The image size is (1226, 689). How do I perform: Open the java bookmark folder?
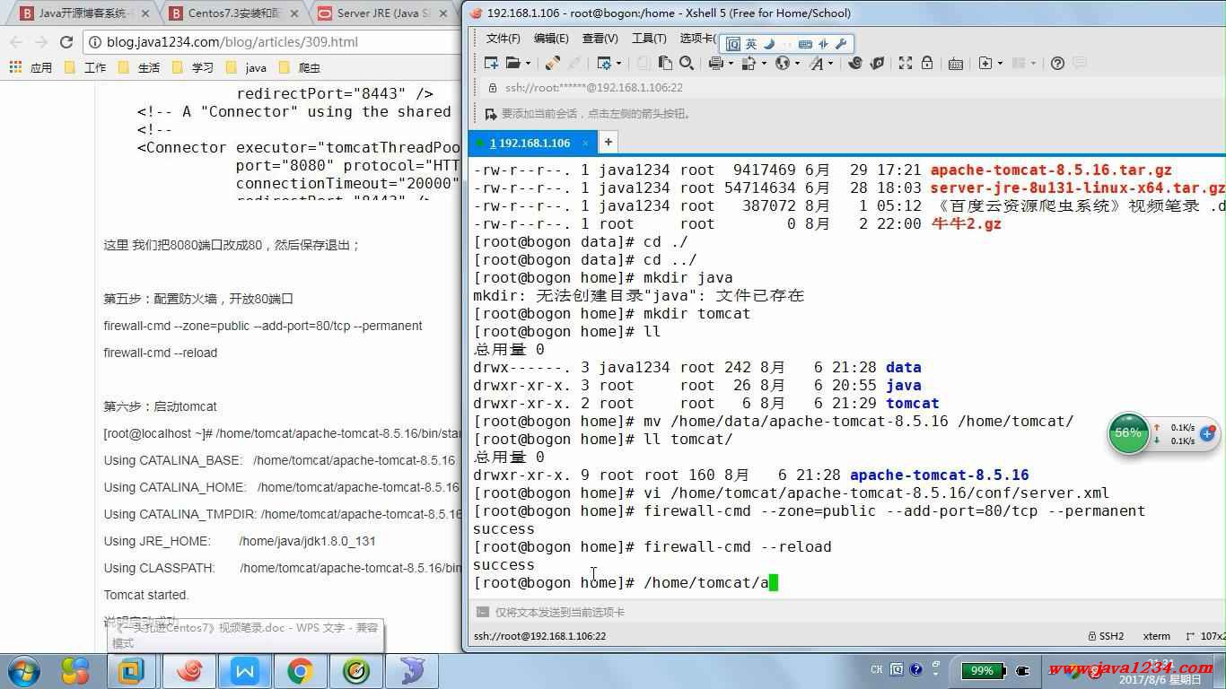246,67
